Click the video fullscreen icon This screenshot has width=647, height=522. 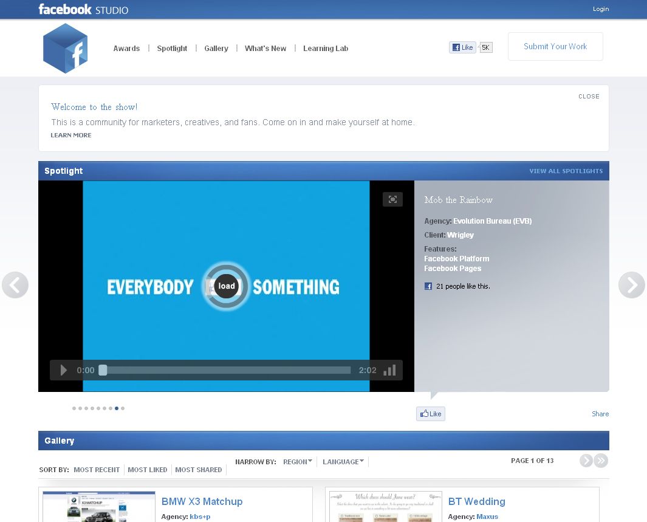click(392, 199)
